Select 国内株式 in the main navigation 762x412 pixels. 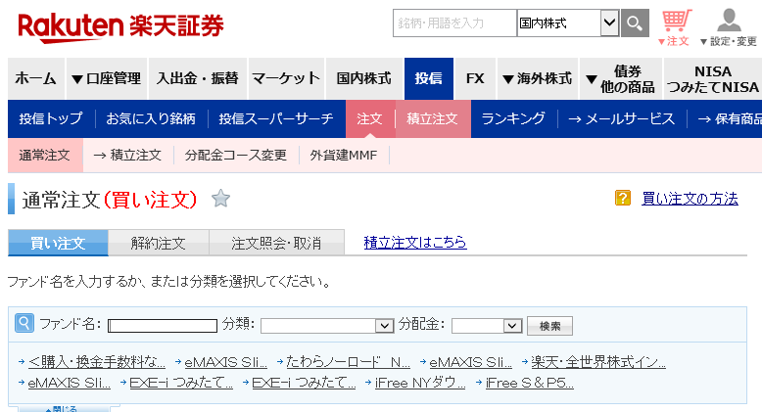click(x=364, y=78)
